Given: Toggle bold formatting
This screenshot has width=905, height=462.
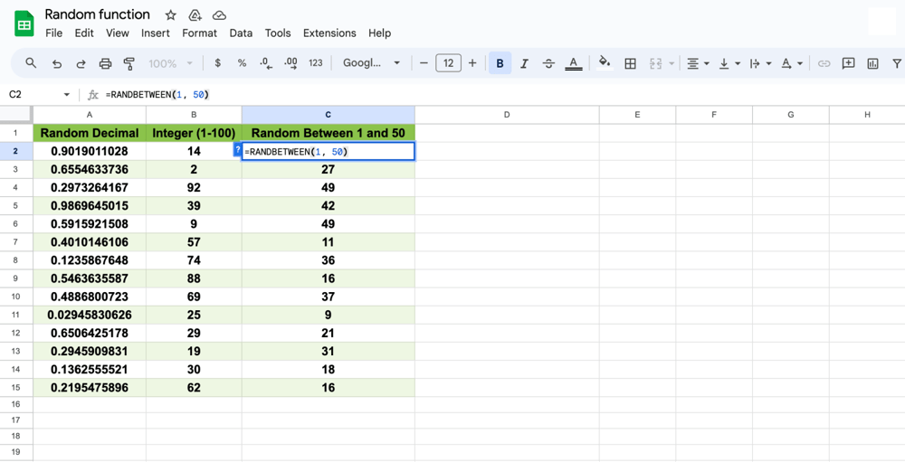Looking at the screenshot, I should click(x=500, y=63).
